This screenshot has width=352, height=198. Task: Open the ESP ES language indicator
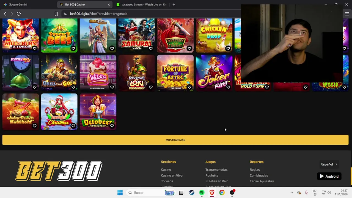click(x=315, y=193)
